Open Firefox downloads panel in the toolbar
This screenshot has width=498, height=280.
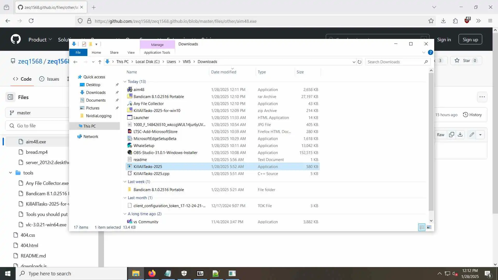click(x=443, y=21)
